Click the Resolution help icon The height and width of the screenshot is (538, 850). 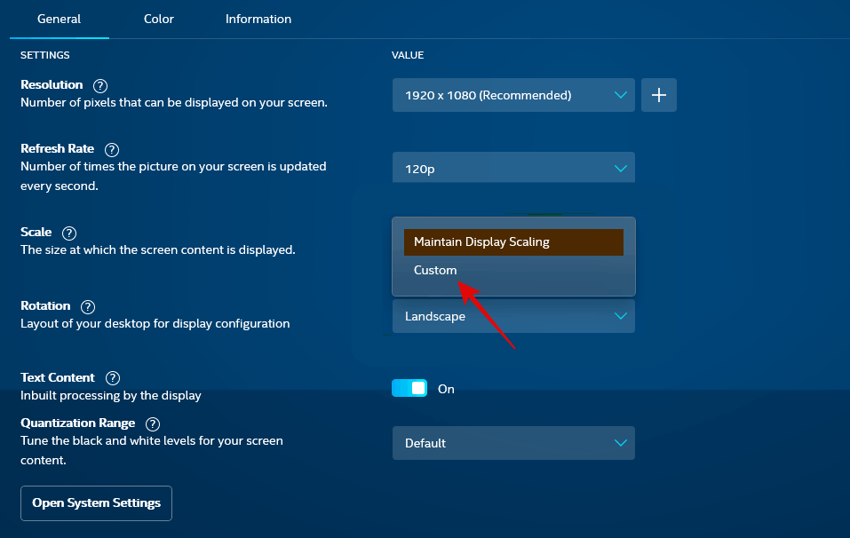tap(100, 85)
